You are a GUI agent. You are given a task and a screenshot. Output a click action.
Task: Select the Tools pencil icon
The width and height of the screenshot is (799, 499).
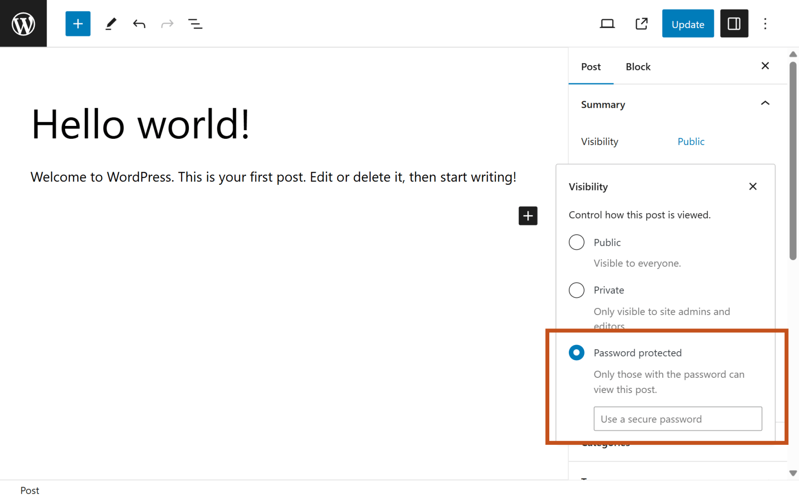coord(111,24)
